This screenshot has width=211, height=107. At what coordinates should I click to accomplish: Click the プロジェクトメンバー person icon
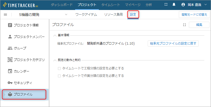[x=10, y=37]
